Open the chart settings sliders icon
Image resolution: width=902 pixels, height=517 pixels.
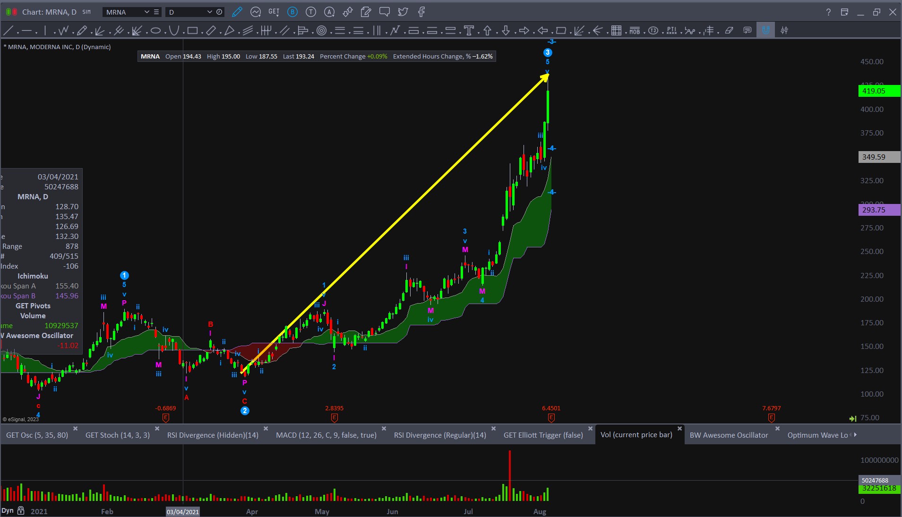(784, 31)
